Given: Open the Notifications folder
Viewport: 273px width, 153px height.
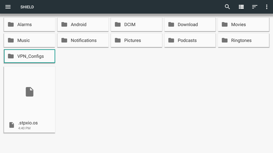Looking at the screenshot, I should coord(83,40).
